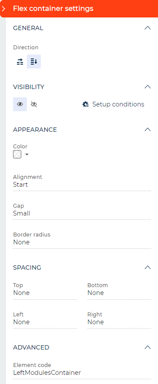Viewport: 158px width, 384px height.
Task: Collapse the GENERAL section
Action: [148, 28]
